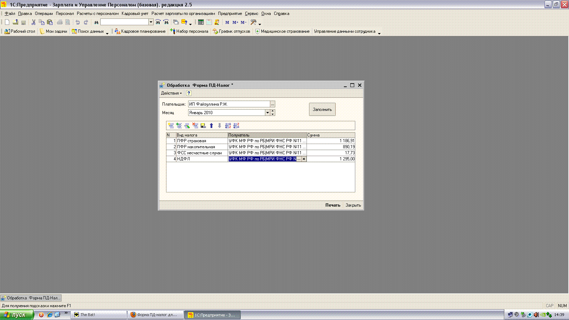Expand the Месяц dropdown arrow

pyautogui.click(x=267, y=113)
